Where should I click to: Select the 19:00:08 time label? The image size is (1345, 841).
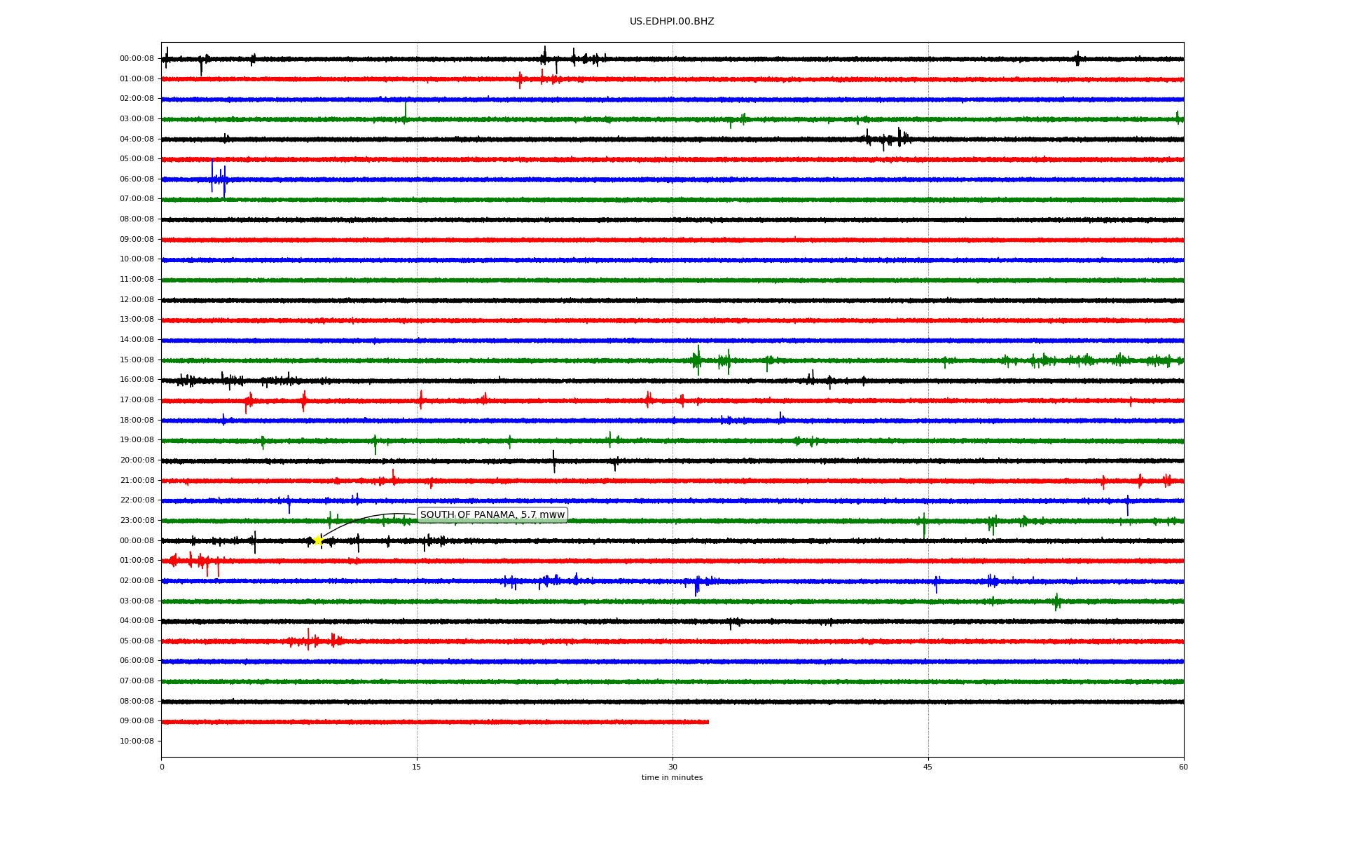coord(137,440)
